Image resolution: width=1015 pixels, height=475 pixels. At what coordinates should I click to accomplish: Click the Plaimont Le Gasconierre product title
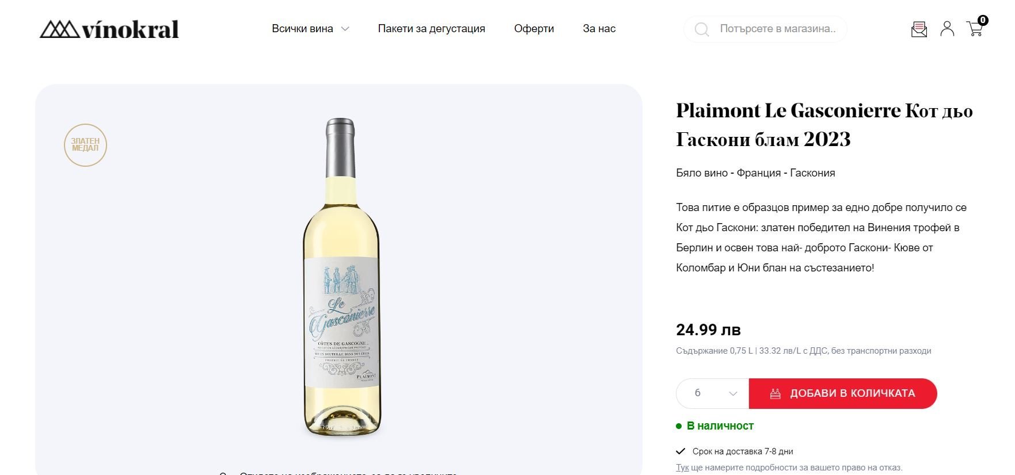tap(824, 125)
